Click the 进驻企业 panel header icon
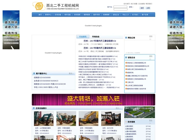 click(126, 58)
